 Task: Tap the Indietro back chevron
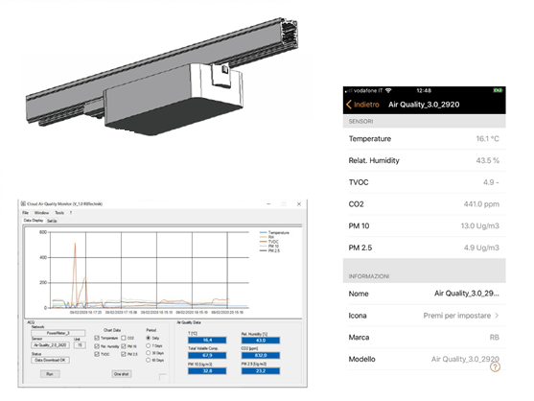coord(349,105)
